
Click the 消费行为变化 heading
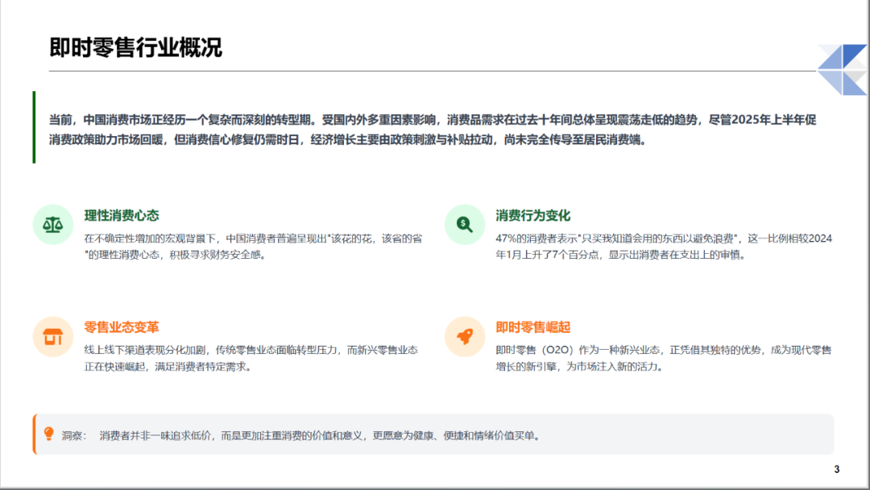[x=532, y=215]
